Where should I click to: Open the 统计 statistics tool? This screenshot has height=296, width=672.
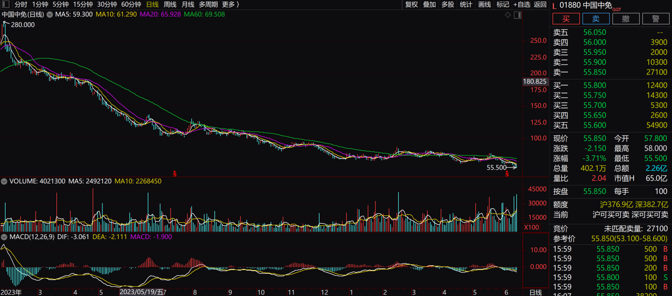click(466, 5)
